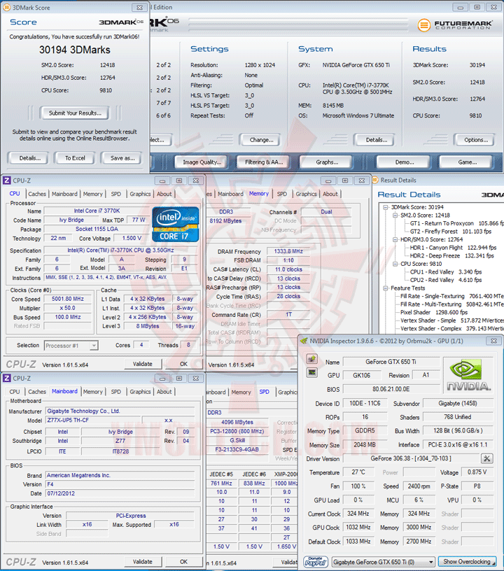504x571 pixels.
Task: Click the 'F3-2133C9-4GAB' part number
Action: click(x=237, y=449)
